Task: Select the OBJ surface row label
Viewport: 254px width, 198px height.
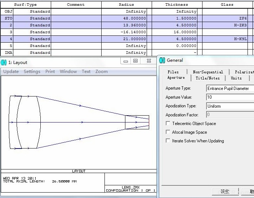Action: [x=6, y=12]
